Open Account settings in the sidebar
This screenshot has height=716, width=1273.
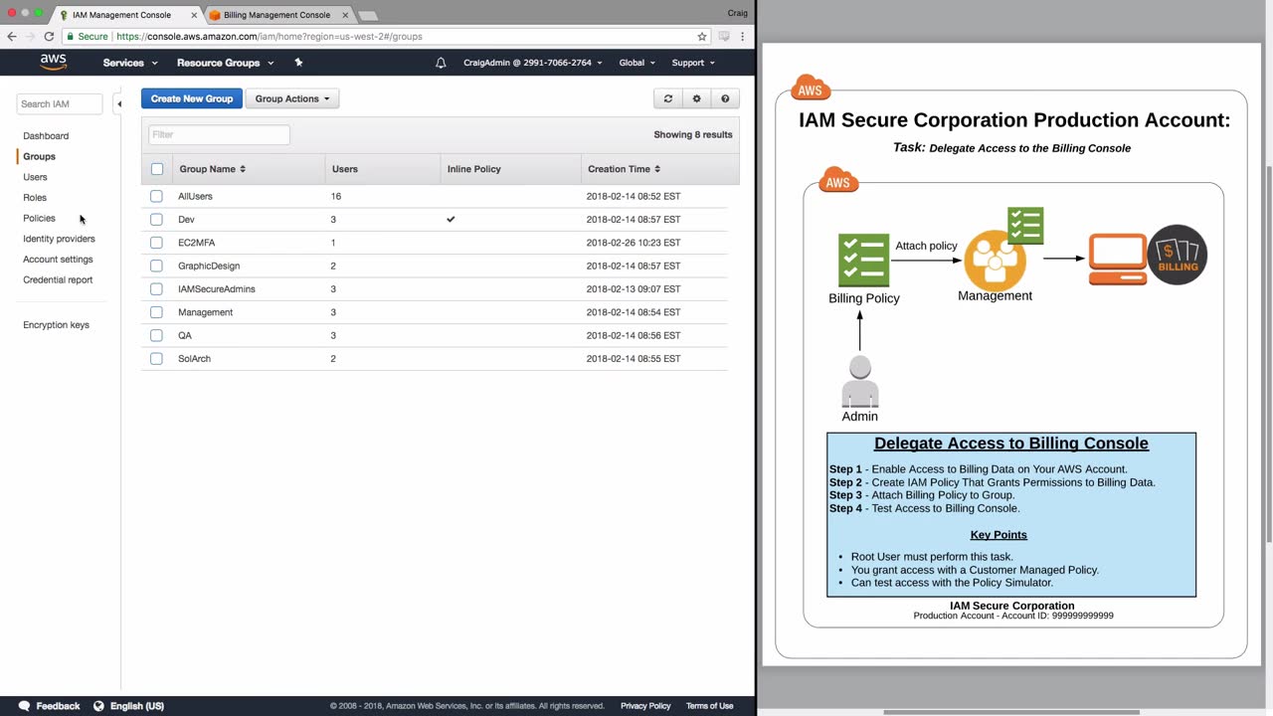pyautogui.click(x=58, y=260)
